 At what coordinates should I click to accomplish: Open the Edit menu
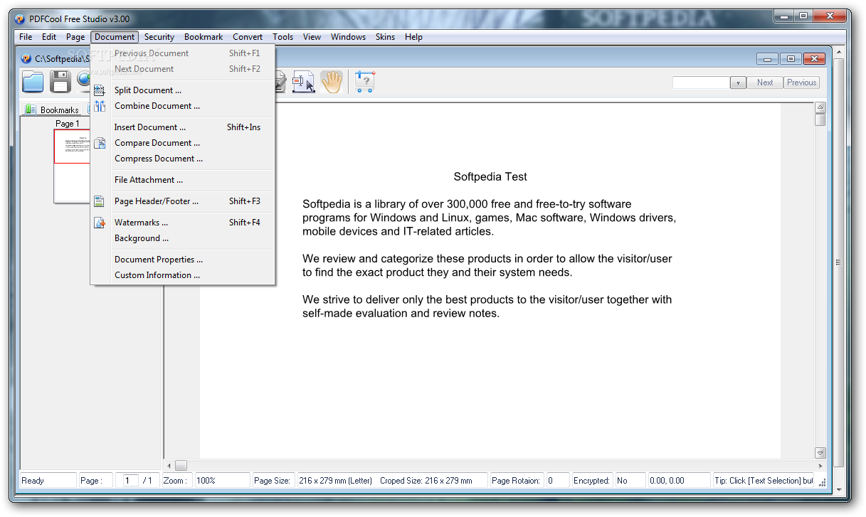49,37
